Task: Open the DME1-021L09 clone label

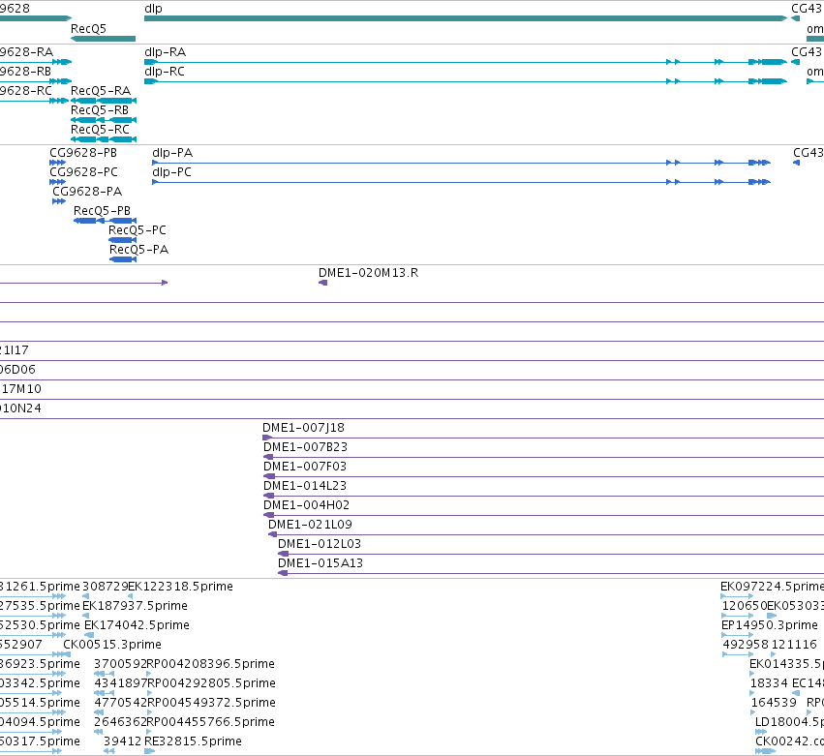Action: pos(310,525)
